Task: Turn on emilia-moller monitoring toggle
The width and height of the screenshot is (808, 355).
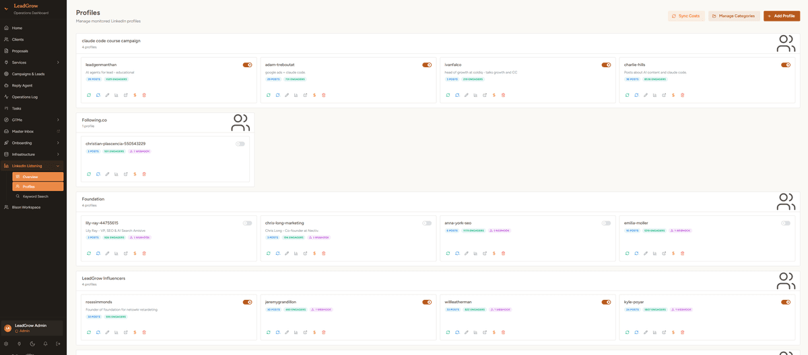Action: [x=786, y=223]
